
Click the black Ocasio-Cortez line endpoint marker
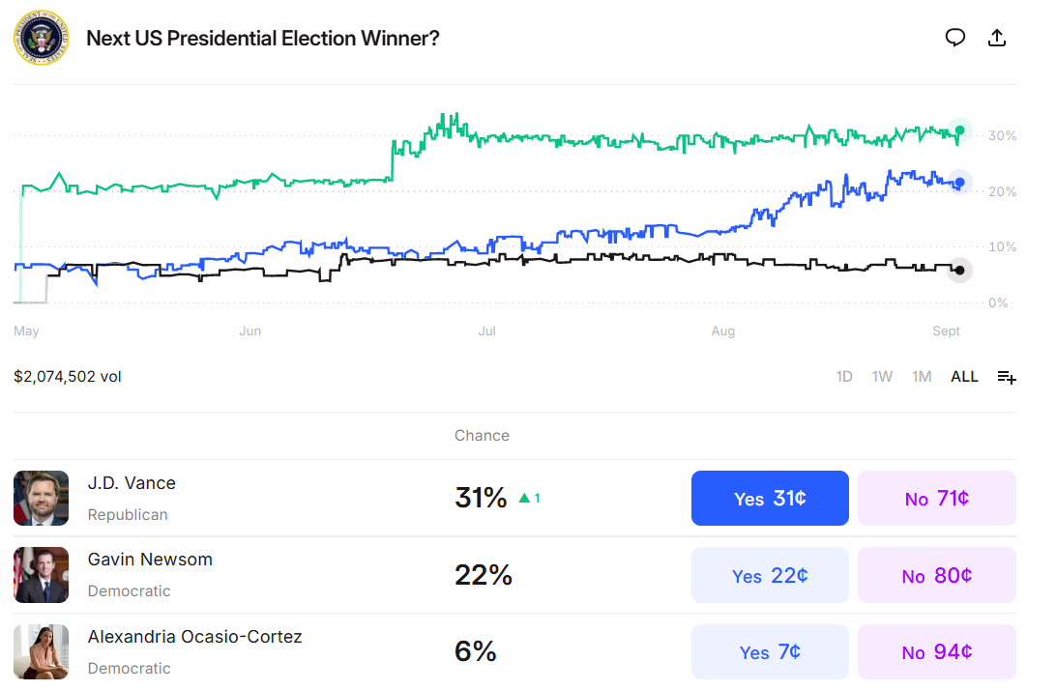tap(959, 270)
